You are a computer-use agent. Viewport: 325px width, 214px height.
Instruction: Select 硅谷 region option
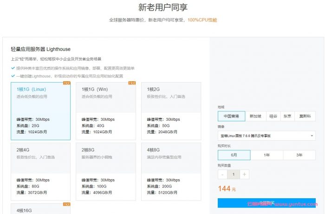point(273,116)
